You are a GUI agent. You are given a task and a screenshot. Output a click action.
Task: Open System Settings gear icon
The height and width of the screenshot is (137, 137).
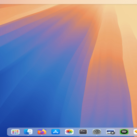[x=97, y=132]
